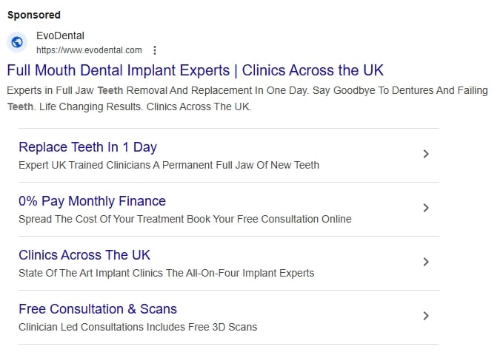This screenshot has width=503, height=352.
Task: Open the 0% Pay Monthly Finance link
Action: click(92, 201)
